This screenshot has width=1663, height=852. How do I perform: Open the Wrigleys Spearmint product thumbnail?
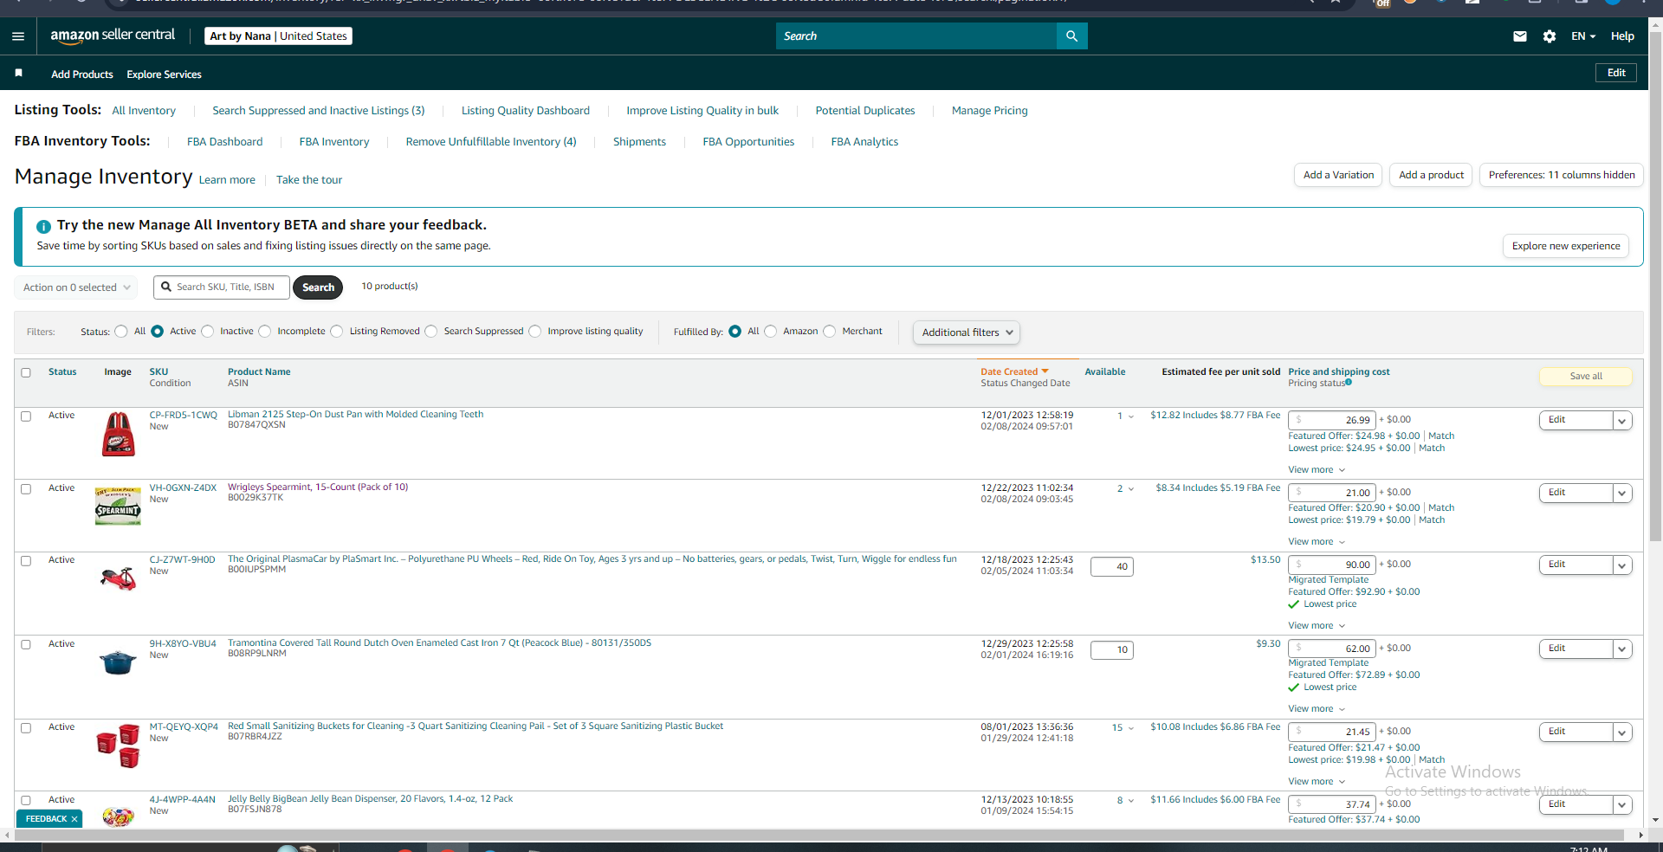(118, 507)
